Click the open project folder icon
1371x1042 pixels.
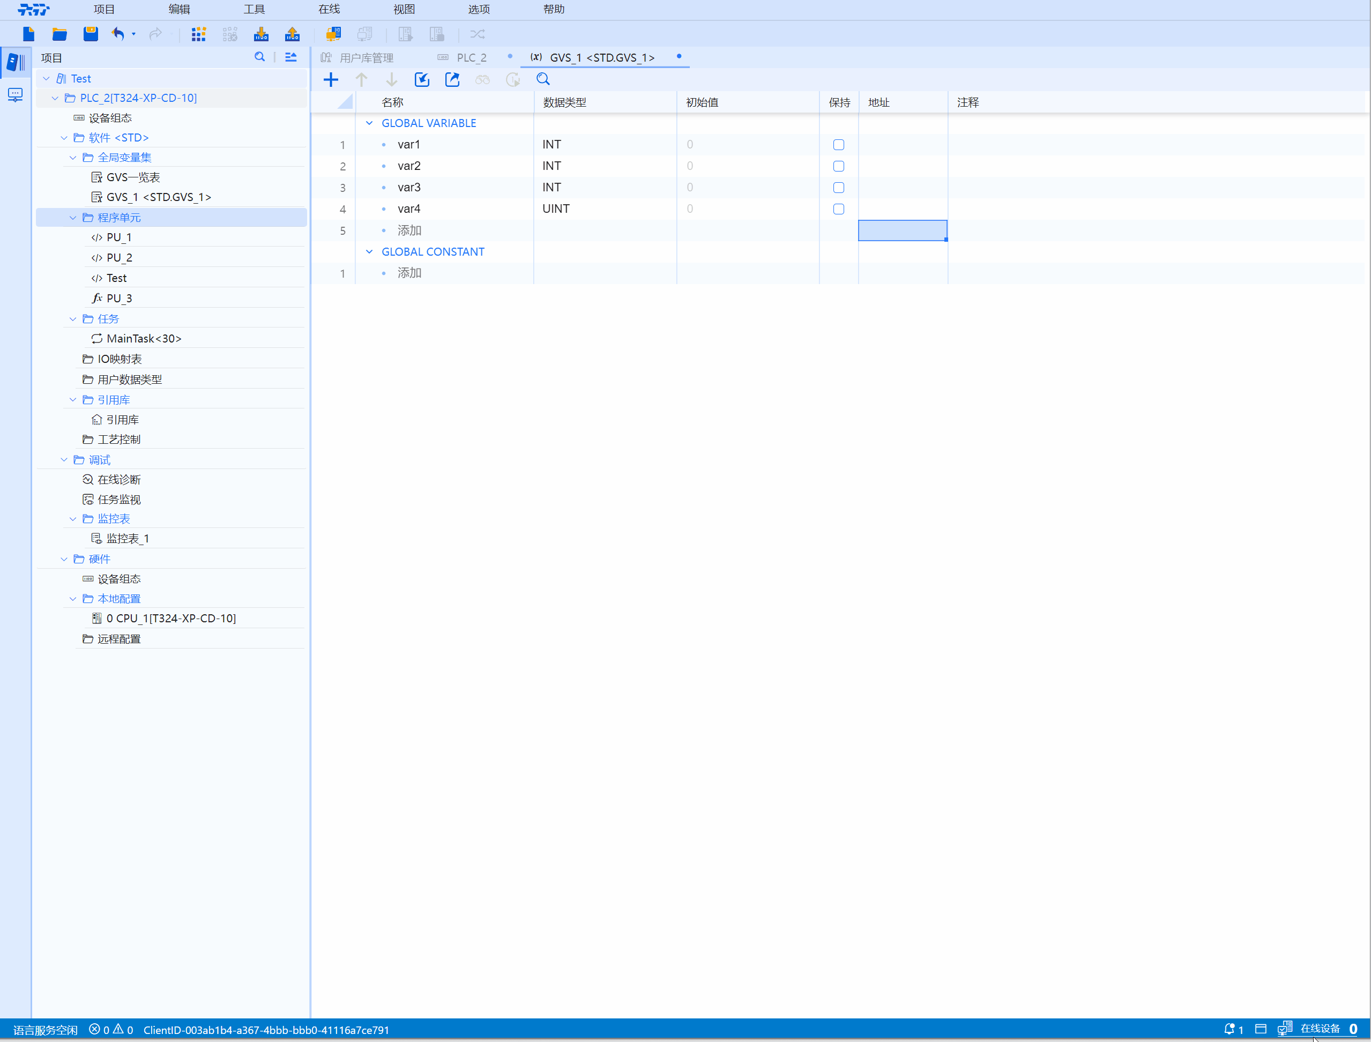pos(59,34)
